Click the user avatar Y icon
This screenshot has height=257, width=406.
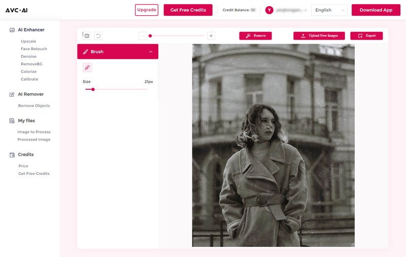[269, 10]
